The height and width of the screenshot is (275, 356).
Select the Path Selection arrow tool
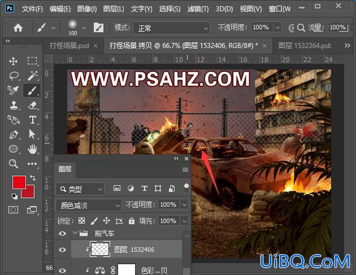coord(32,134)
